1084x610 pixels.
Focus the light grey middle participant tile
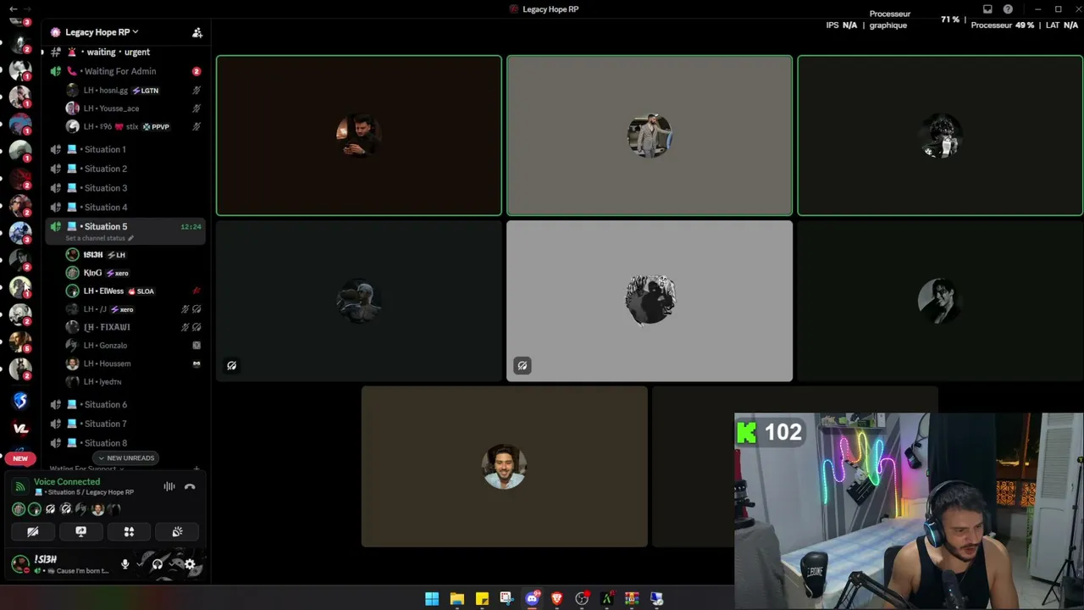(650, 301)
